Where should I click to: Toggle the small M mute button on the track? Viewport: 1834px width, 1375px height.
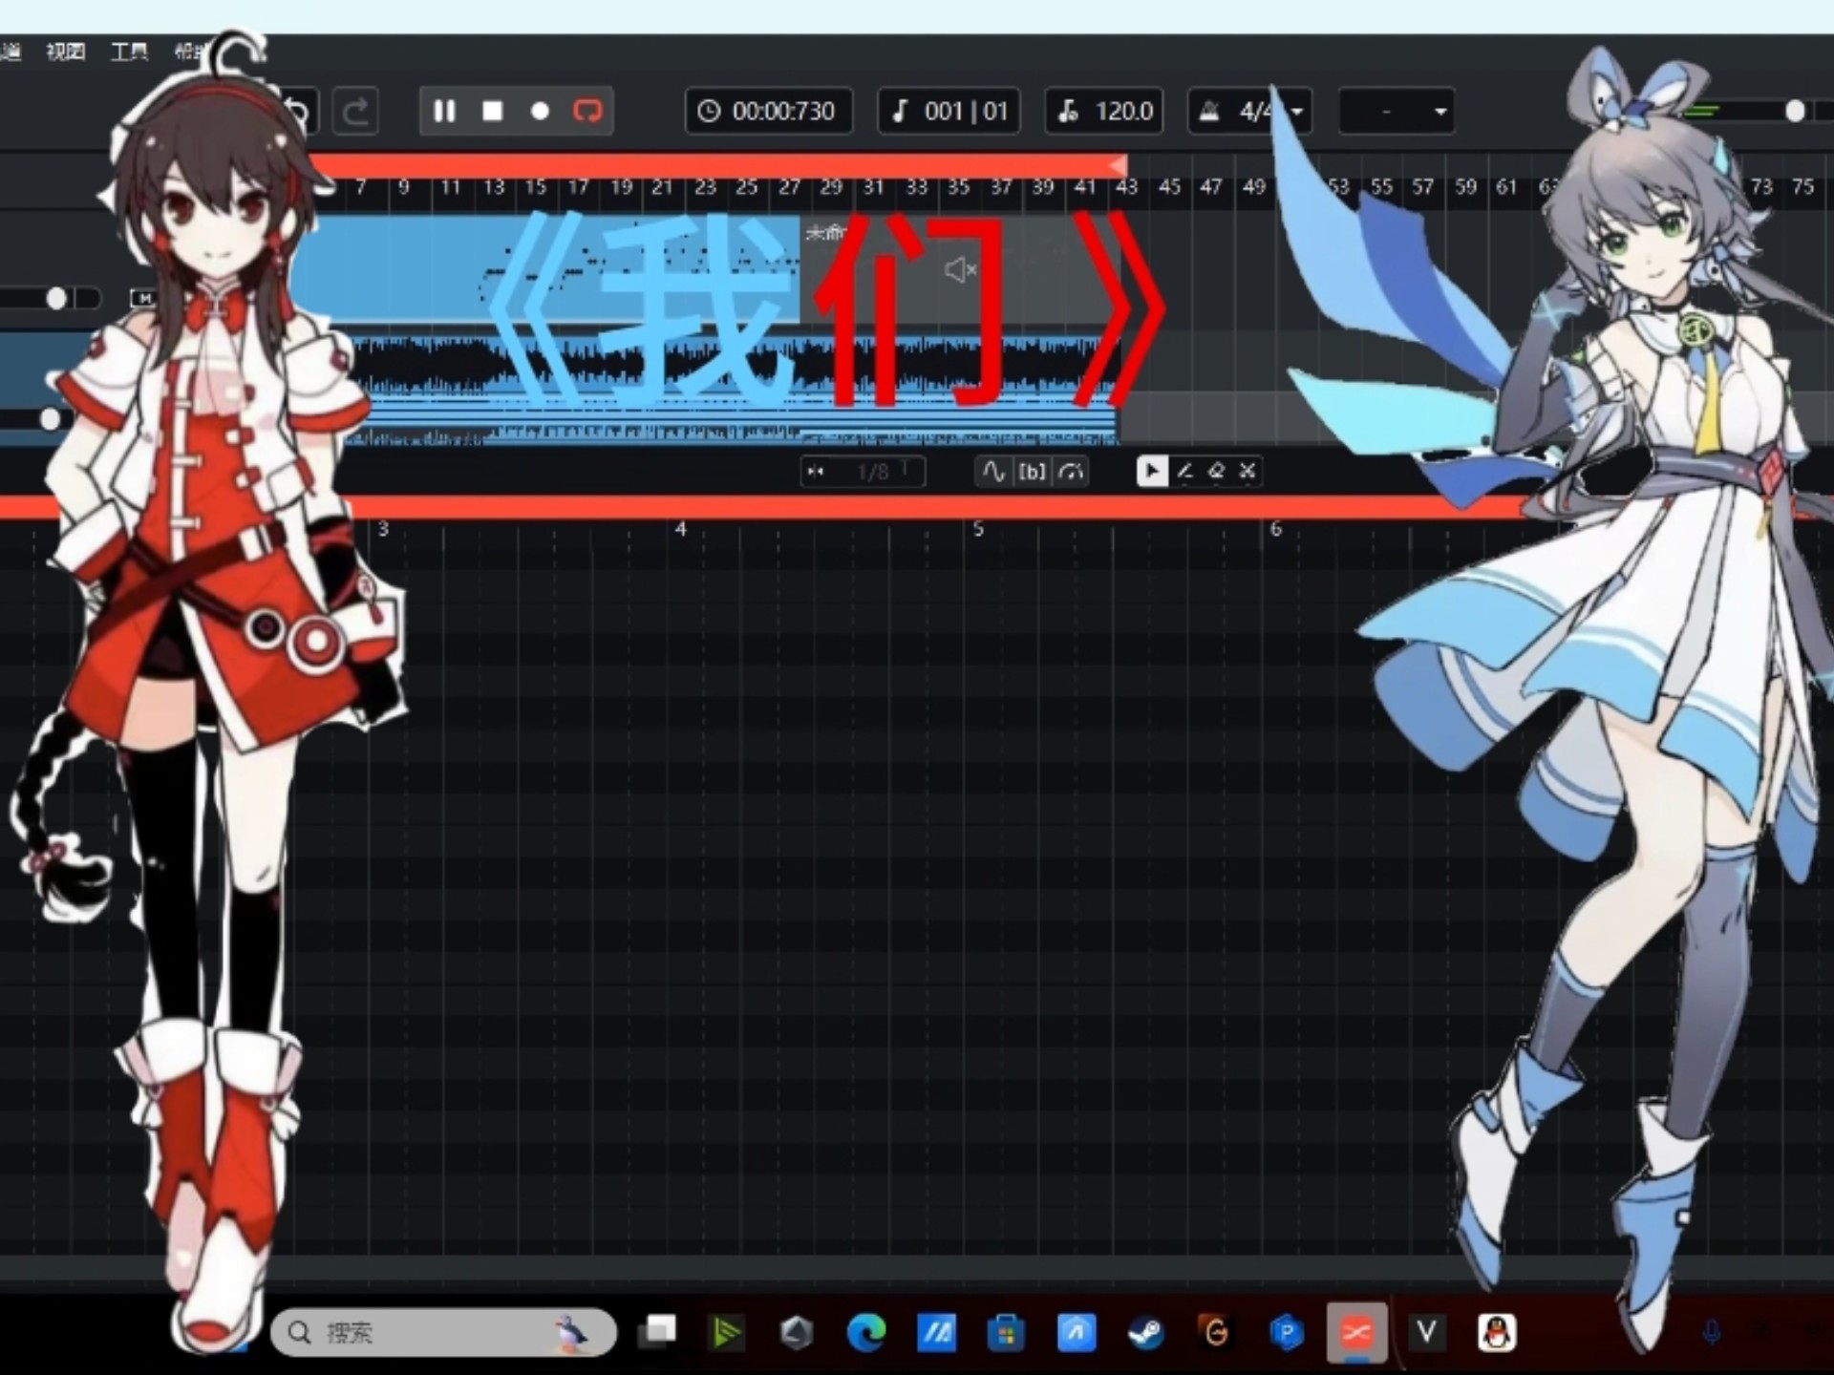(x=142, y=299)
